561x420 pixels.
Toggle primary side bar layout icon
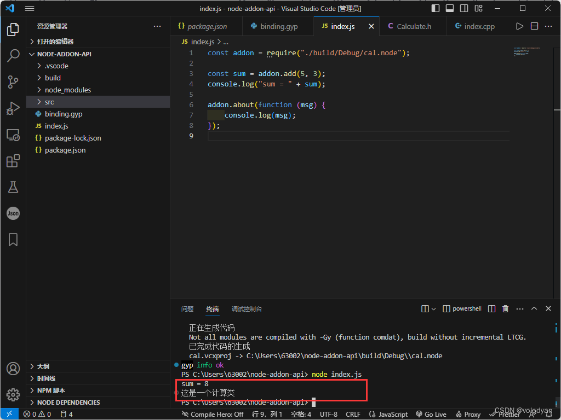pyautogui.click(x=436, y=8)
